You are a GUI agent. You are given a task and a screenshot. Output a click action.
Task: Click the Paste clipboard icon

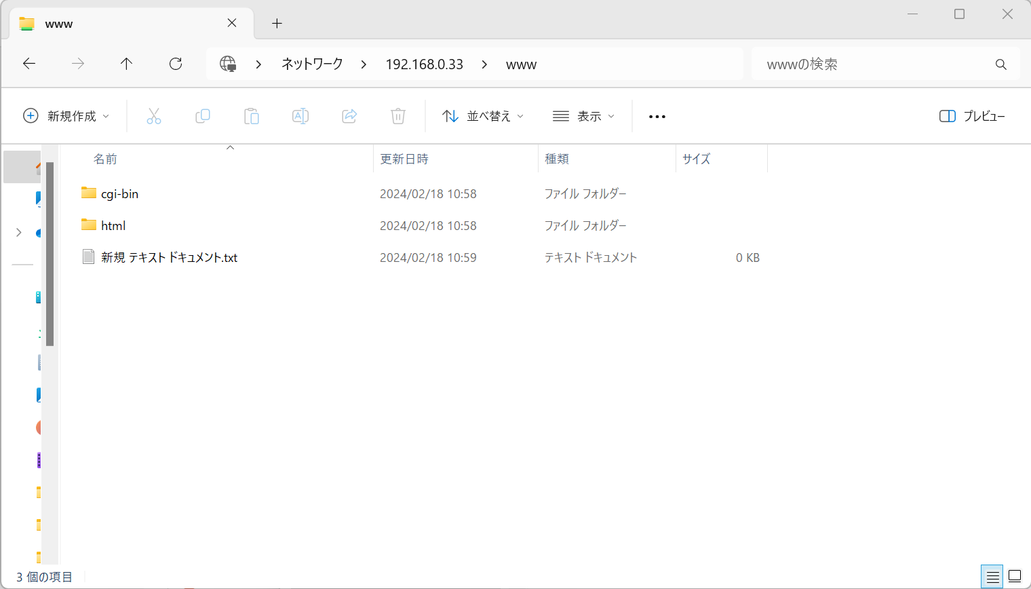pos(252,116)
